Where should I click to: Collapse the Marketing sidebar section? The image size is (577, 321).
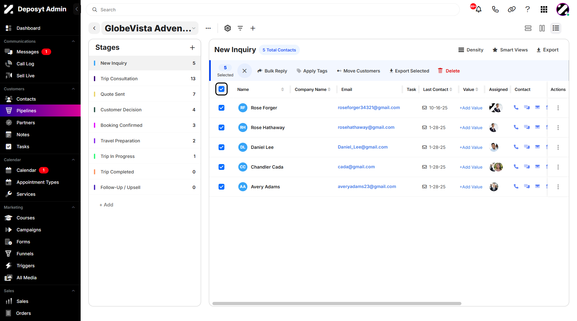tap(73, 207)
